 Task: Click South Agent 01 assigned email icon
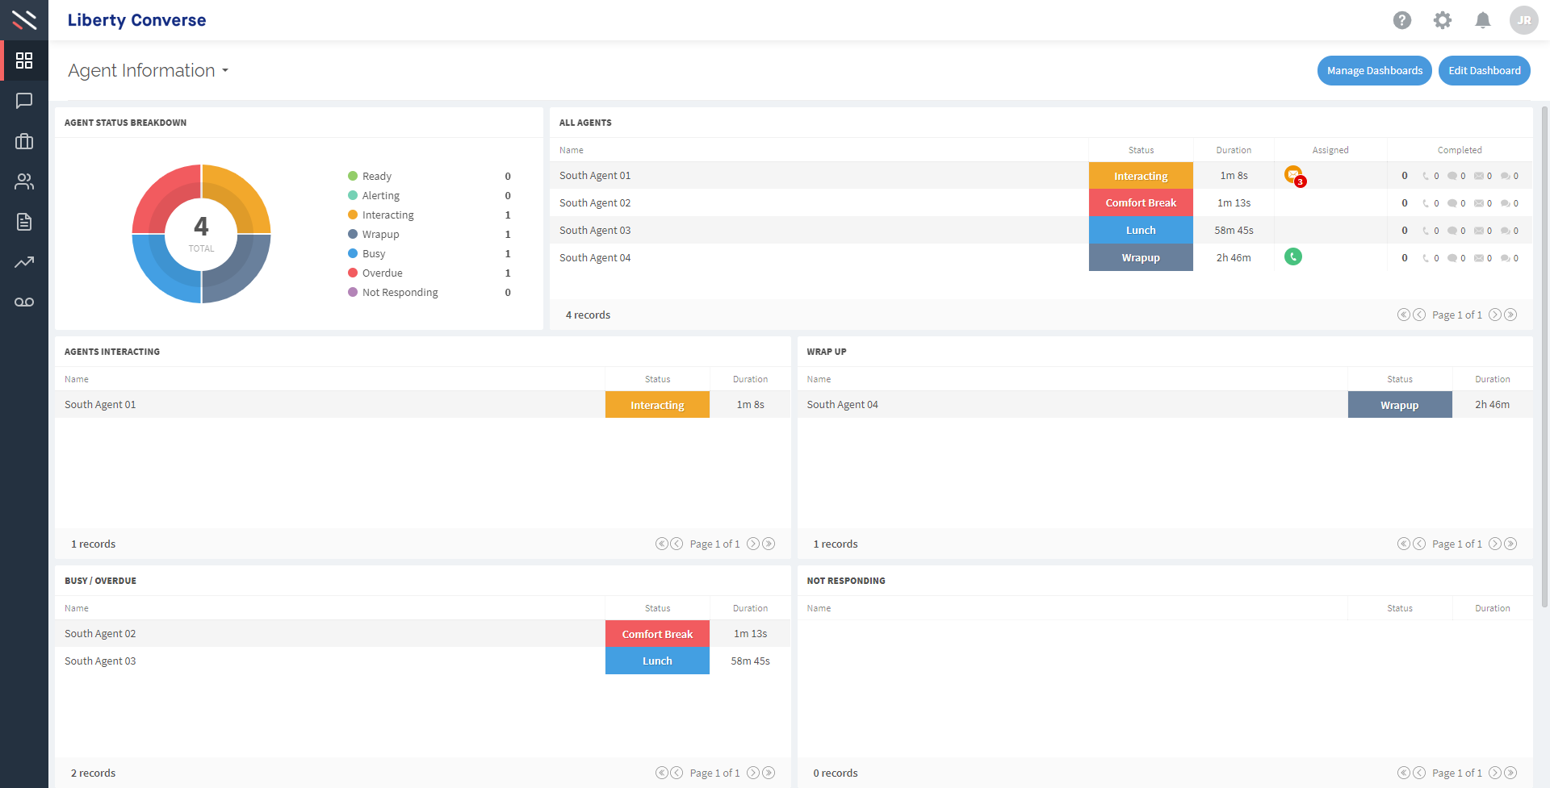(x=1293, y=175)
